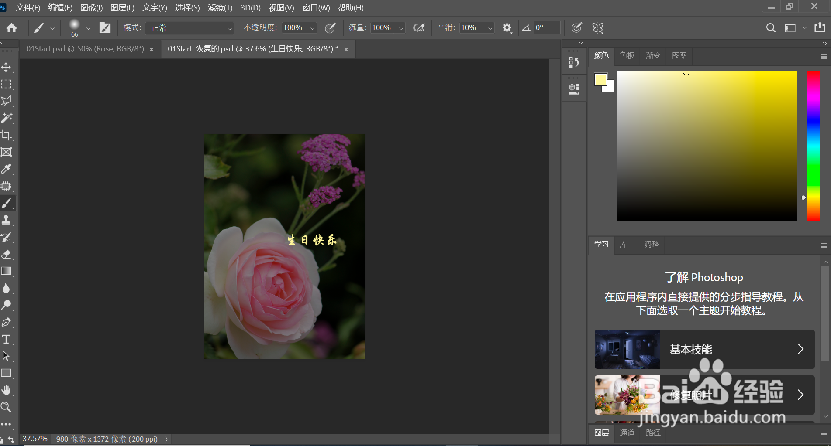
Task: Pick a hue on the rainbow slider
Action: click(x=814, y=146)
